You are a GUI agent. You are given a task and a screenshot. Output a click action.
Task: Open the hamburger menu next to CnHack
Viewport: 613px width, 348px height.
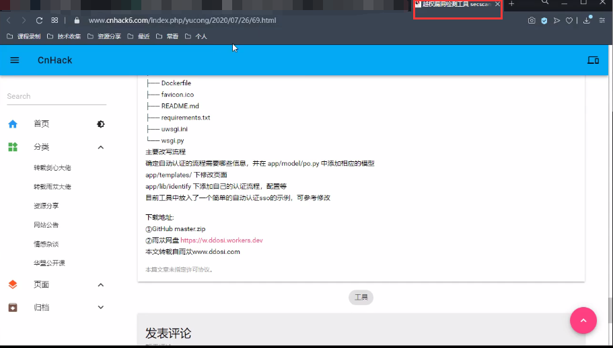(x=15, y=60)
